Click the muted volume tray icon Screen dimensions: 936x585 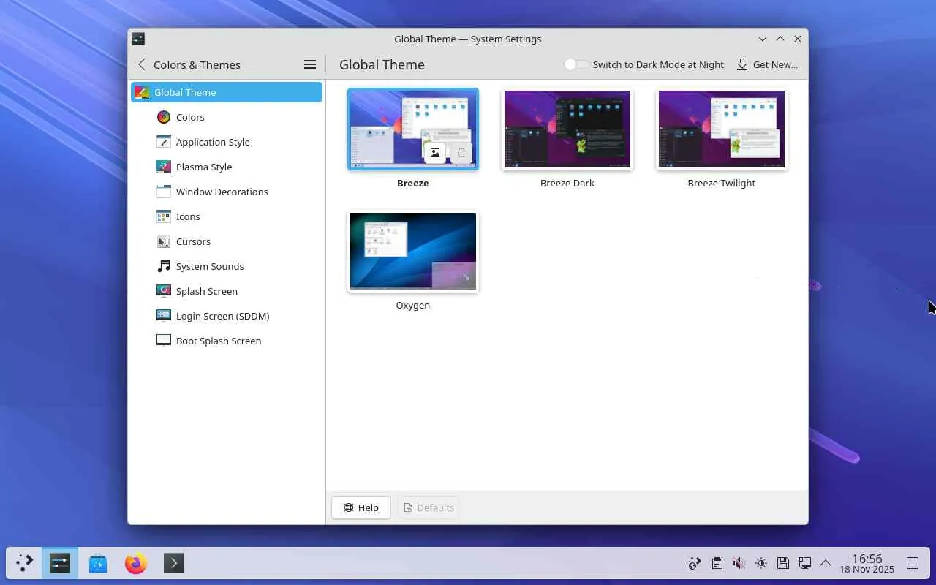739,563
